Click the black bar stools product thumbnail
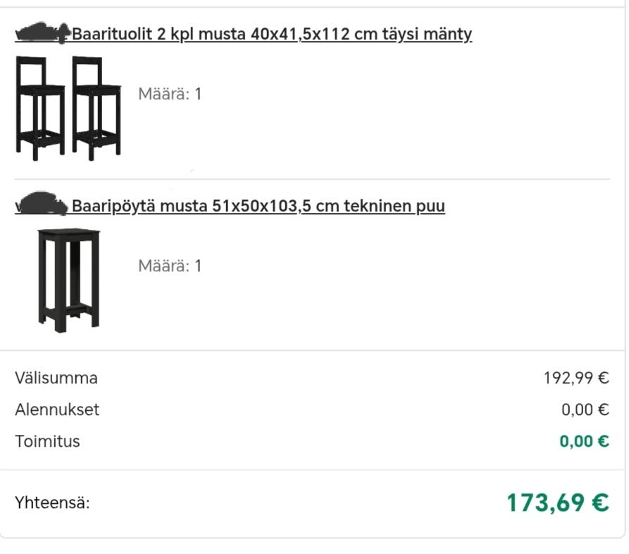The image size is (629, 554). 68,109
